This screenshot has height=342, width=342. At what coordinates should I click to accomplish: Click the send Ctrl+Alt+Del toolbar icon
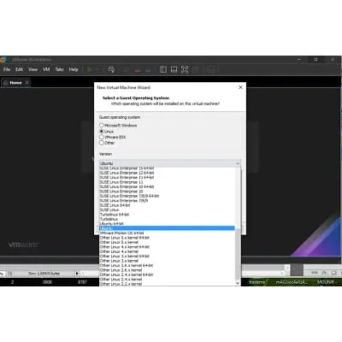(111, 69)
